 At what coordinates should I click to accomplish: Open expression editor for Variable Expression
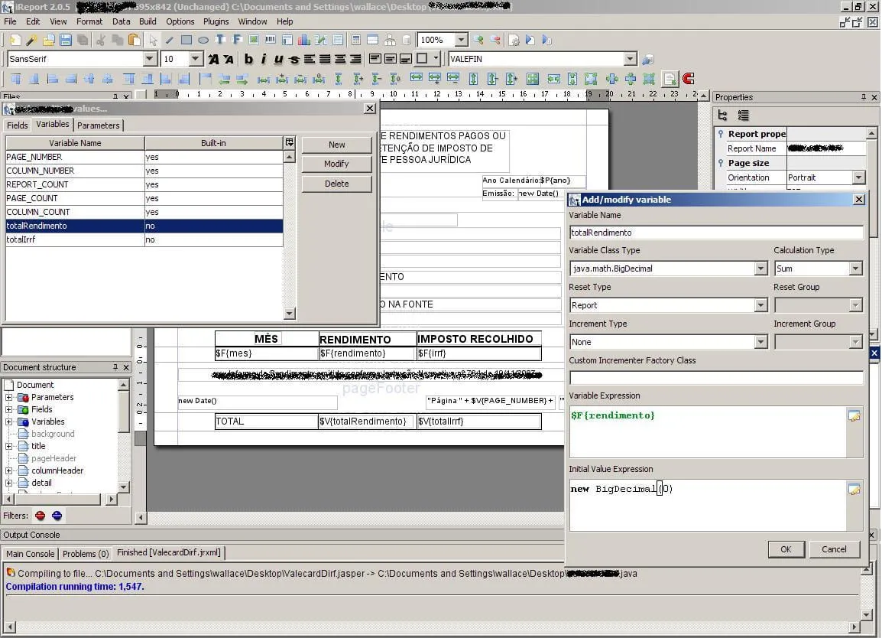(854, 416)
